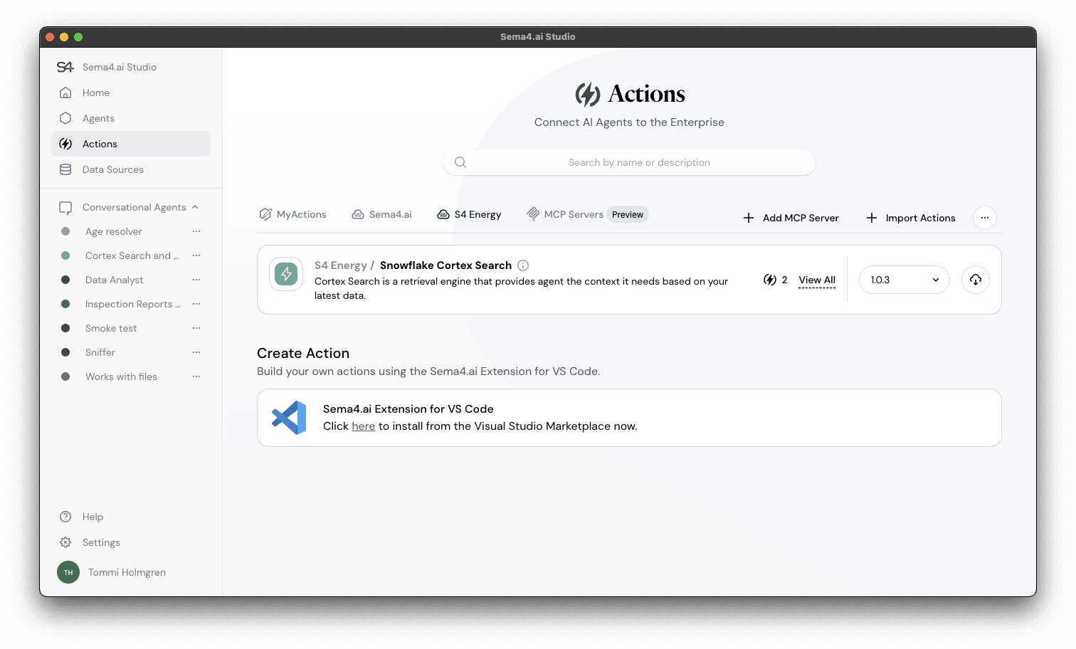1076x649 pixels.
Task: Click the green status dot beside Age resolver
Action: tap(66, 231)
